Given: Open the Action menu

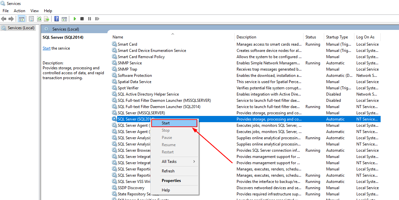Looking at the screenshot, I should point(19,11).
